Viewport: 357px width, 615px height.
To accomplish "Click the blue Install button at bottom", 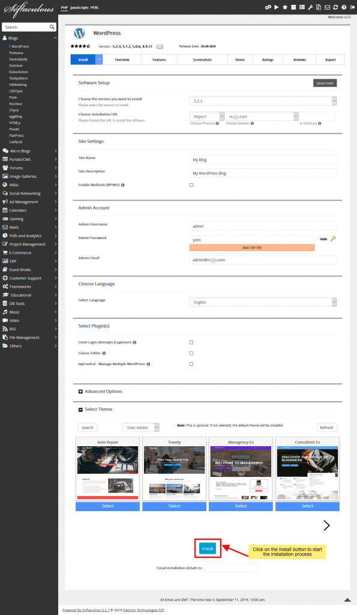I will coord(208,549).
